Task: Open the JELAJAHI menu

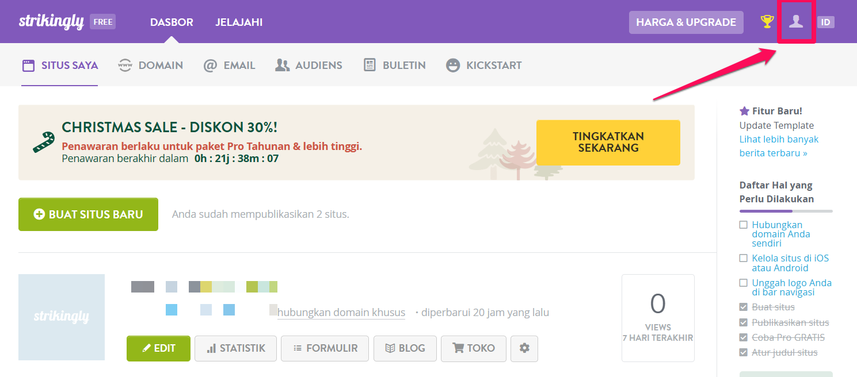Action: tap(239, 22)
